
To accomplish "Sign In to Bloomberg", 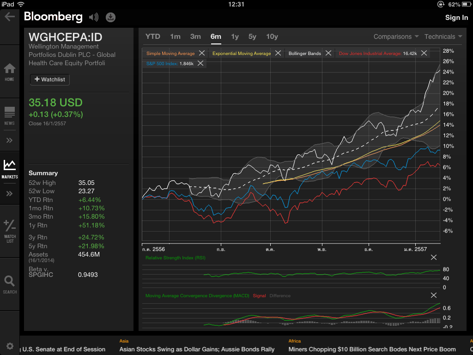I will point(456,18).
